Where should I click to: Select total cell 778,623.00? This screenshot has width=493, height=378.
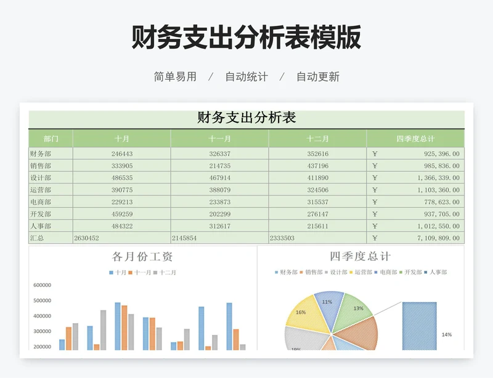click(415, 202)
